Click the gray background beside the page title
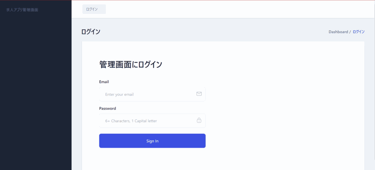Viewport: 375px width, 170px height. 212,32
